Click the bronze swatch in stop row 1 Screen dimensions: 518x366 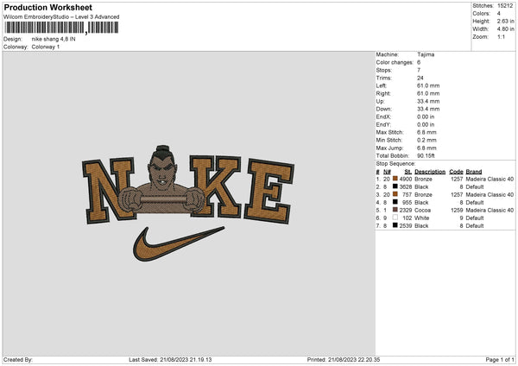[395, 179]
